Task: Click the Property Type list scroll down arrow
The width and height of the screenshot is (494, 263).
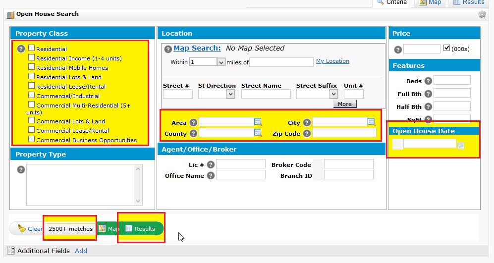Action: (x=138, y=201)
